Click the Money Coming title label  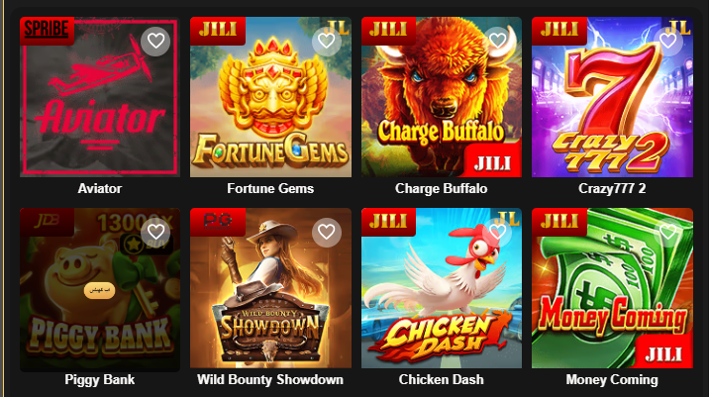tap(612, 379)
